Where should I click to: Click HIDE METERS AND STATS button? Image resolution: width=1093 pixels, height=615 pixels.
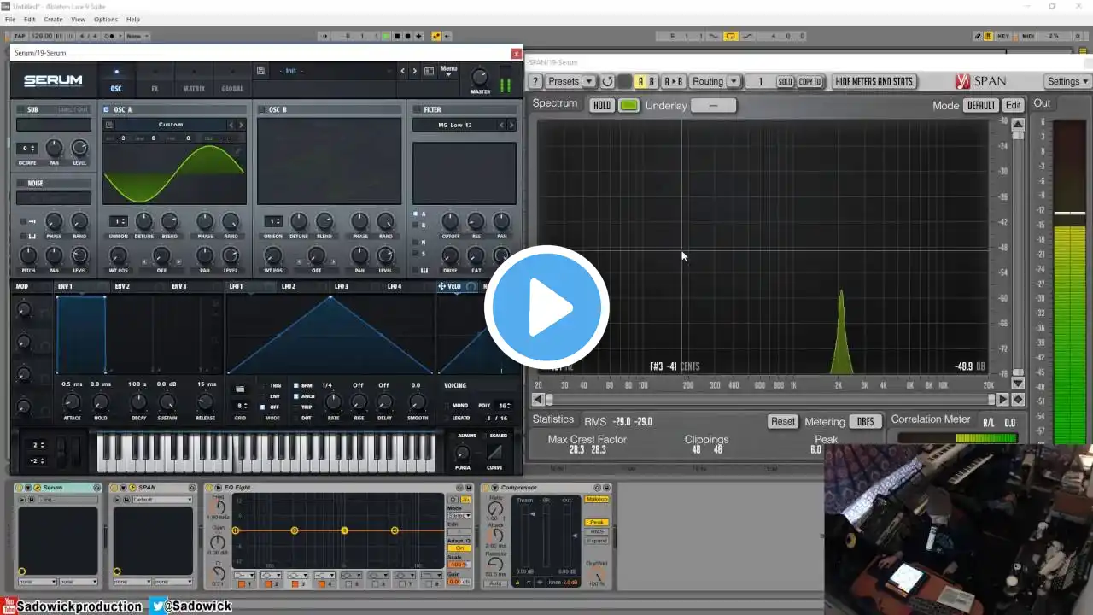[874, 82]
